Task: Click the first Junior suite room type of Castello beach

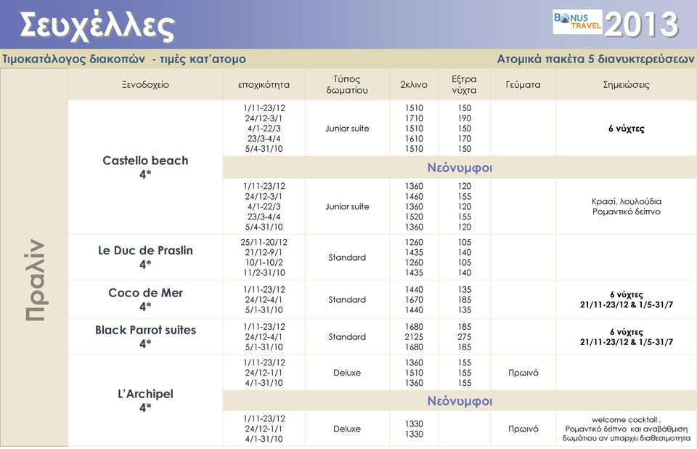Action: [x=347, y=129]
